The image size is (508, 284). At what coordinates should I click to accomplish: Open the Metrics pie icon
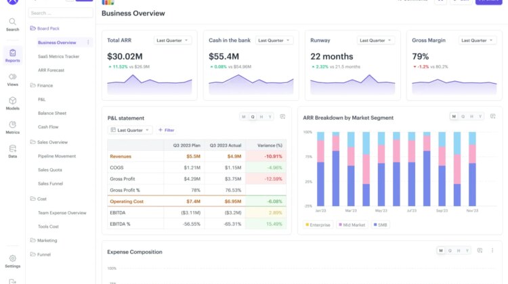tap(12, 127)
